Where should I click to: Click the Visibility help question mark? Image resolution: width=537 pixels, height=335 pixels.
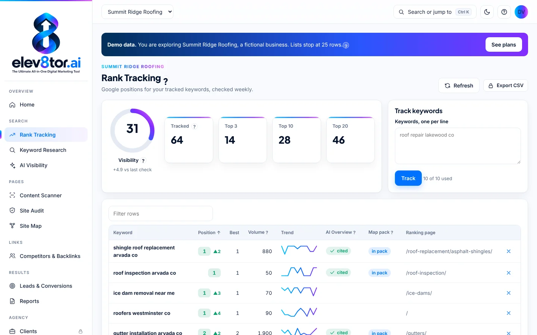click(x=143, y=161)
